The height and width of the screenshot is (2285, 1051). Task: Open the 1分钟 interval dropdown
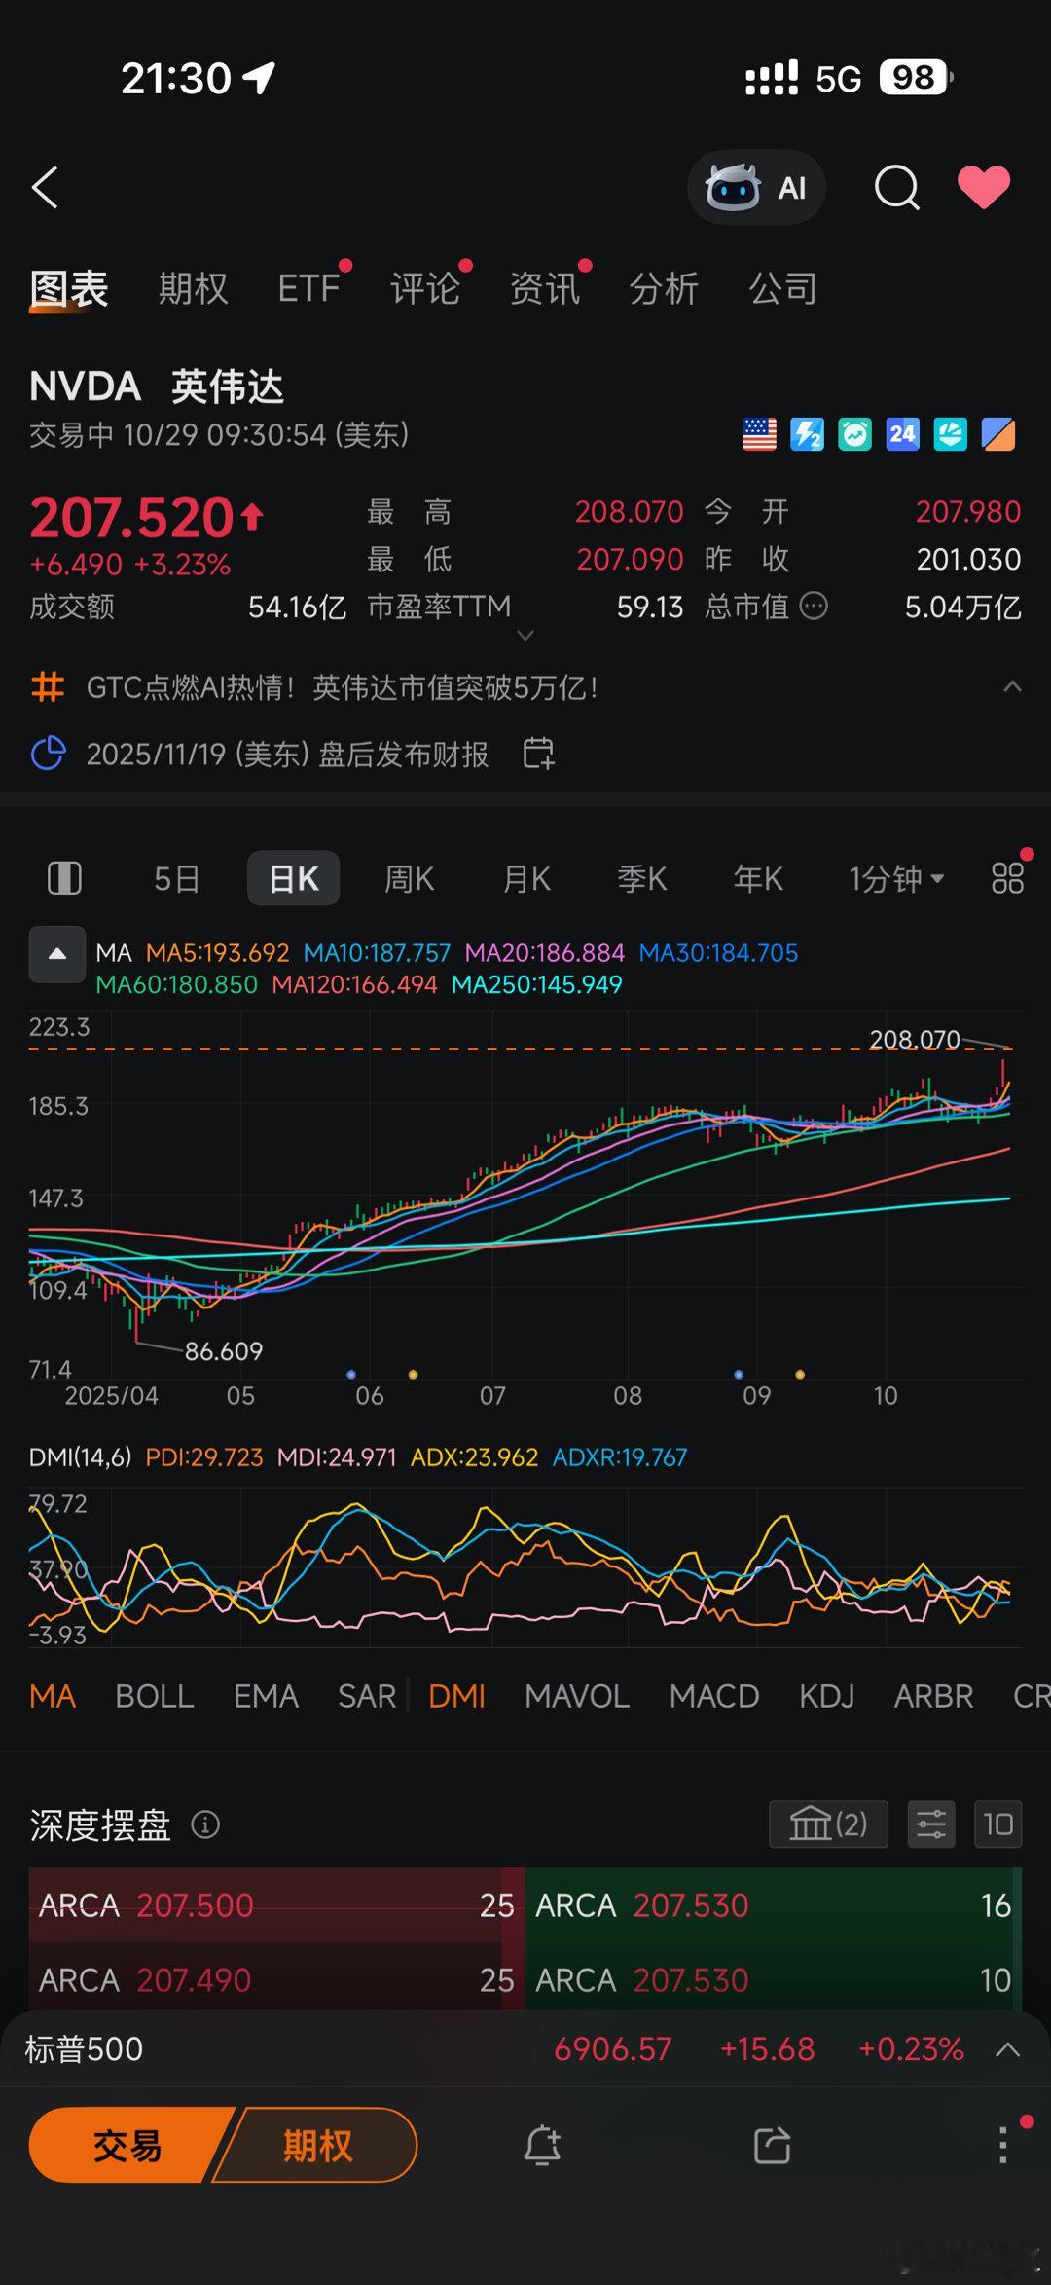tap(896, 879)
